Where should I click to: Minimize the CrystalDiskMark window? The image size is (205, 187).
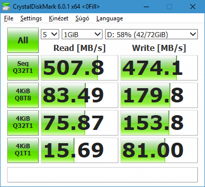point(146,7)
